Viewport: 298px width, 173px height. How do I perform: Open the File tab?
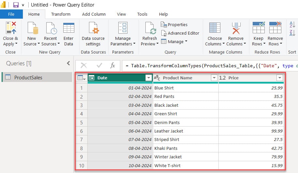(x=11, y=14)
